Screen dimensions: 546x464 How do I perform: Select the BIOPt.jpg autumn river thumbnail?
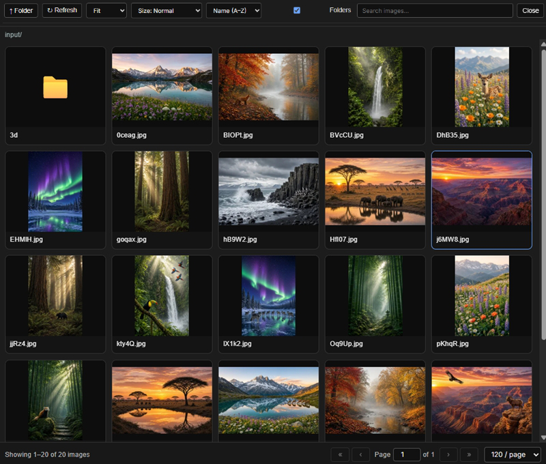point(268,87)
